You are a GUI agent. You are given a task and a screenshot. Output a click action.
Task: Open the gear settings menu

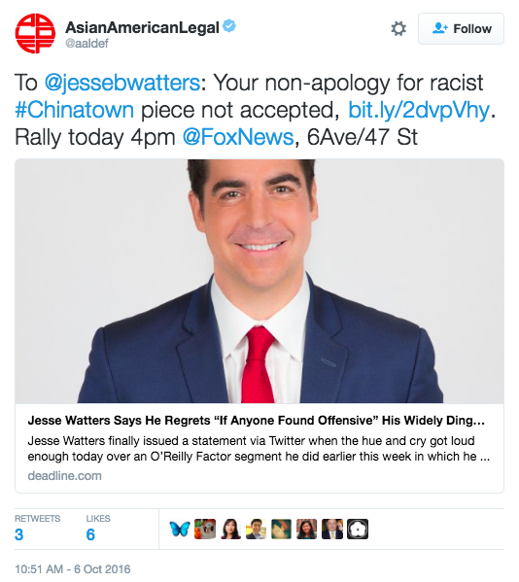(398, 28)
